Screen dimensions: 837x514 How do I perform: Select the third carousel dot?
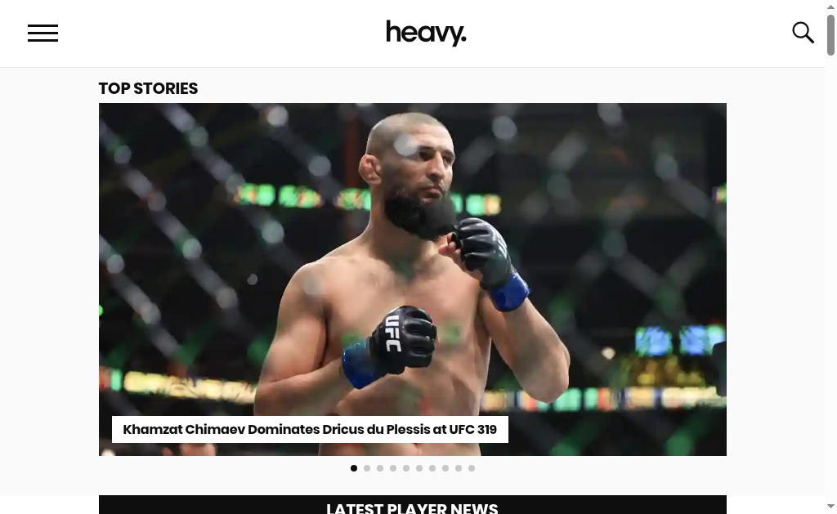tap(380, 468)
